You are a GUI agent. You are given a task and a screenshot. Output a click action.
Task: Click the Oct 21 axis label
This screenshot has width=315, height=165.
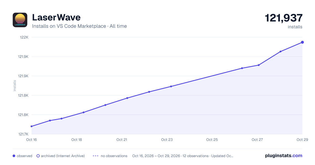[x=122, y=140]
